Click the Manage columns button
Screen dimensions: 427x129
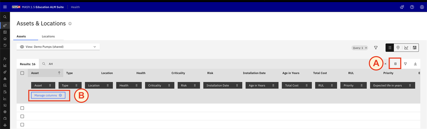coord(48,95)
